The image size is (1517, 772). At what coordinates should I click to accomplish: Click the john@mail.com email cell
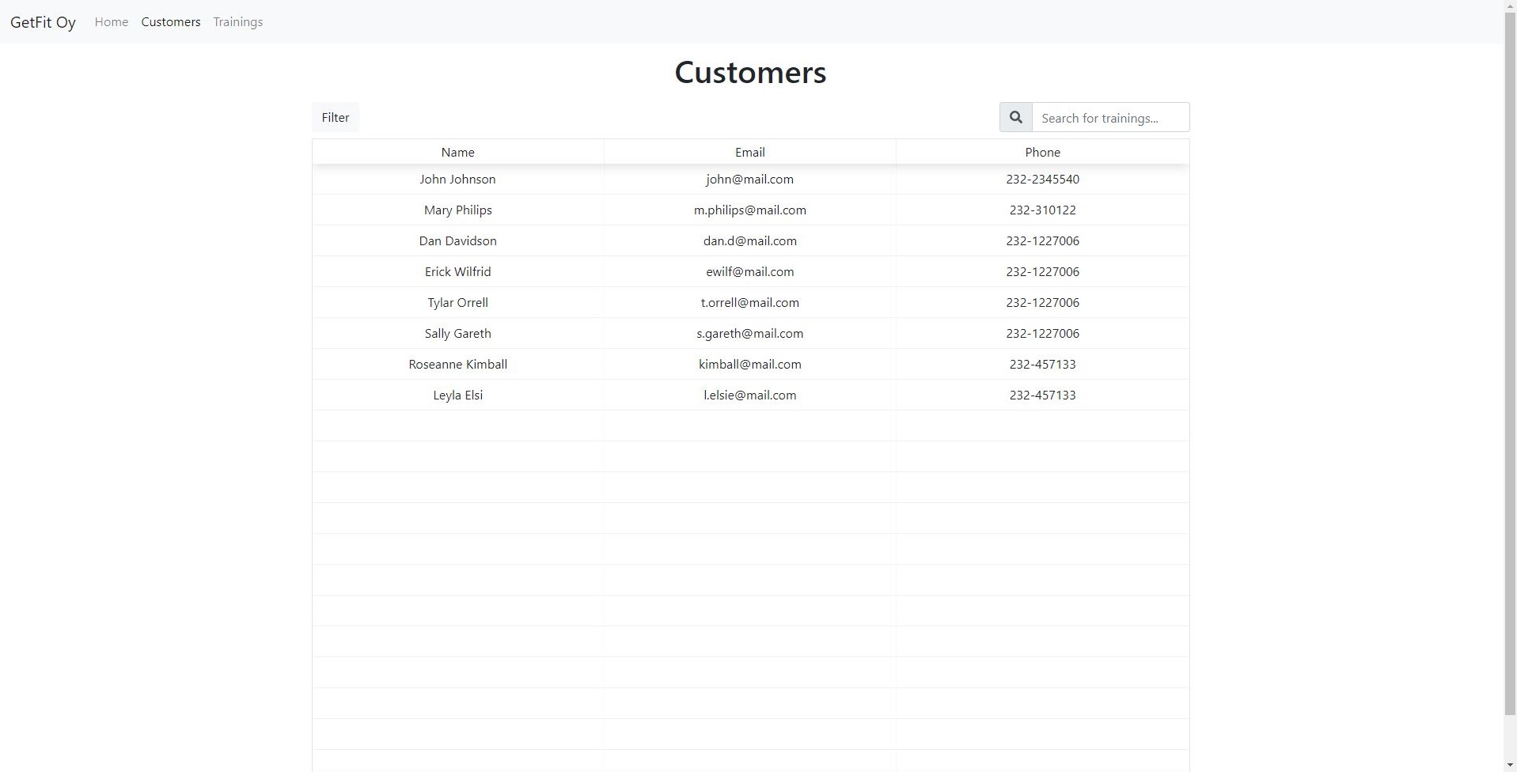pyautogui.click(x=750, y=180)
